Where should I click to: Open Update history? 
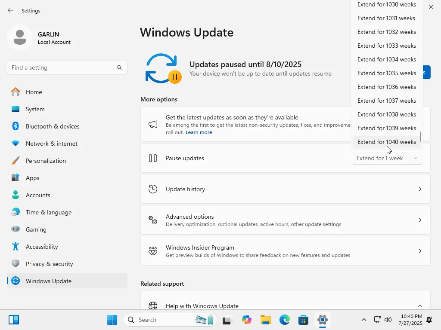point(285,189)
